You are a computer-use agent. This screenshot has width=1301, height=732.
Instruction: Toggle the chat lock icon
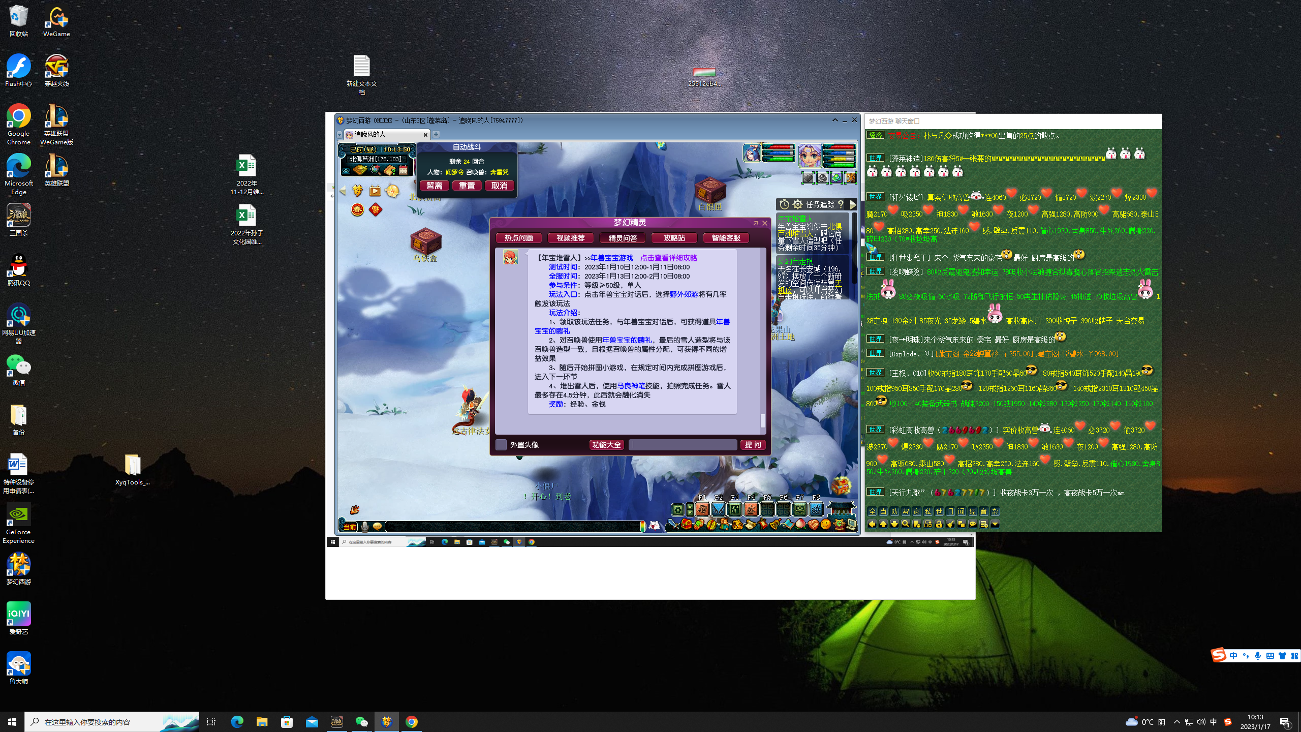point(939,524)
